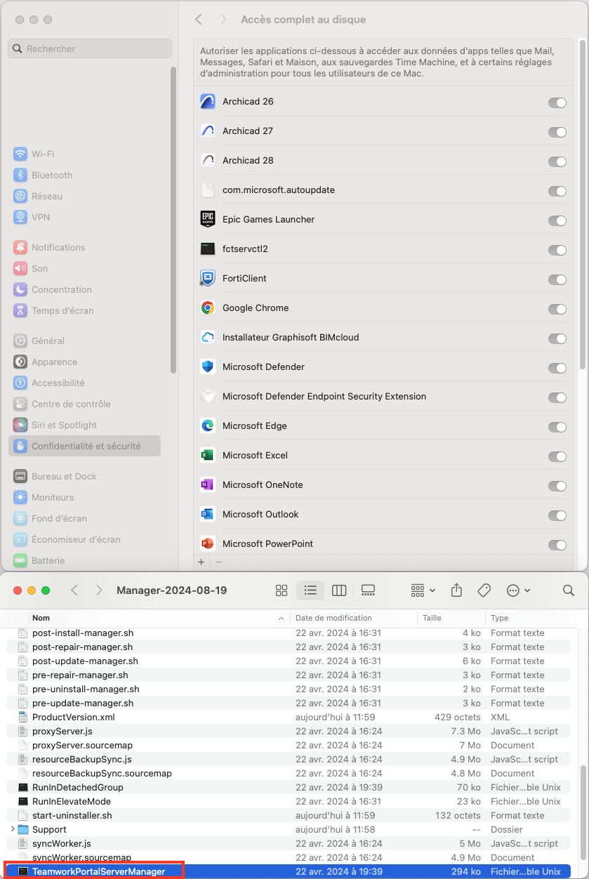
Task: Switch to column view in Finder
Action: click(x=339, y=590)
